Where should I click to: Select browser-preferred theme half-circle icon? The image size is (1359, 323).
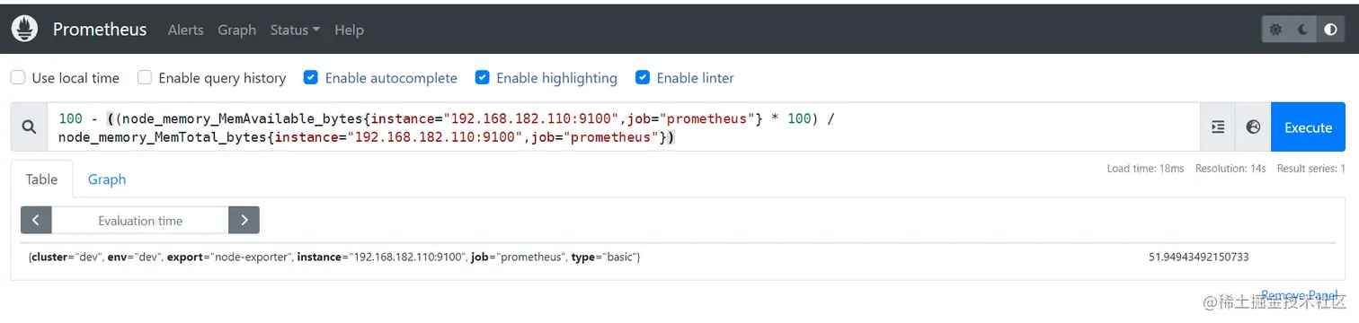(1331, 30)
